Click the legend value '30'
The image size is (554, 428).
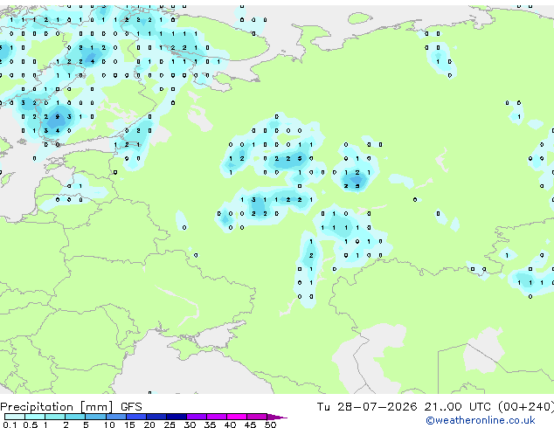pyautogui.click(x=190, y=425)
